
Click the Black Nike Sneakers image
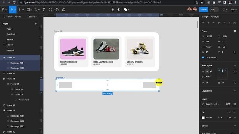click(73, 49)
